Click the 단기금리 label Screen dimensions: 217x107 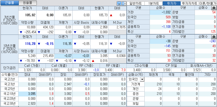10,68
